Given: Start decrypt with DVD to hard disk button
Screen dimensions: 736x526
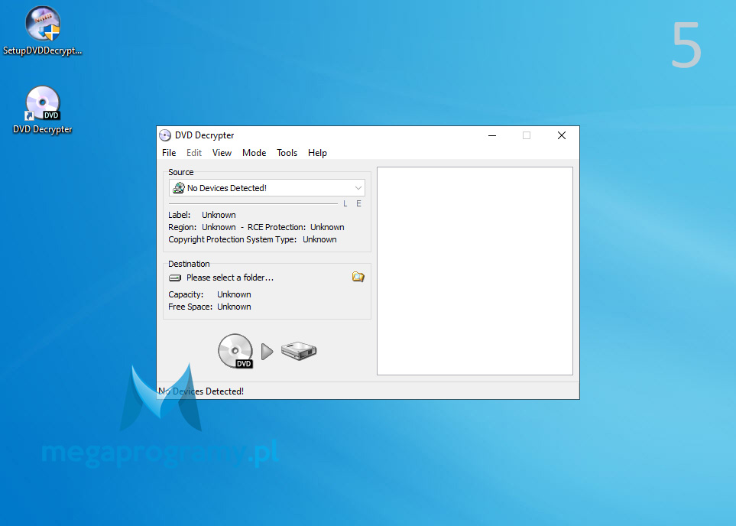Looking at the screenshot, I should pos(267,351).
